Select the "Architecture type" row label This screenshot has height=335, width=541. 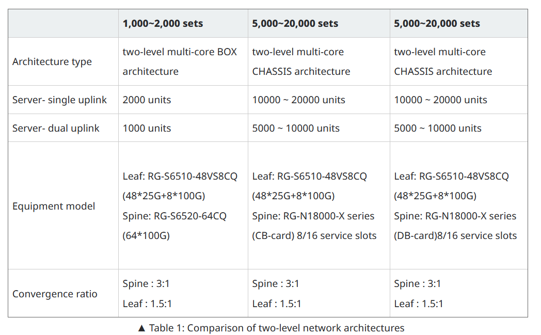coord(52,62)
